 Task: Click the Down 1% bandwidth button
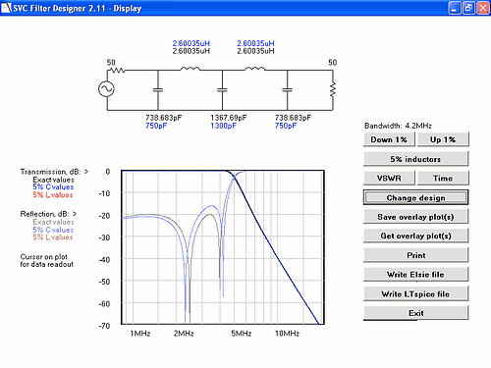(389, 139)
